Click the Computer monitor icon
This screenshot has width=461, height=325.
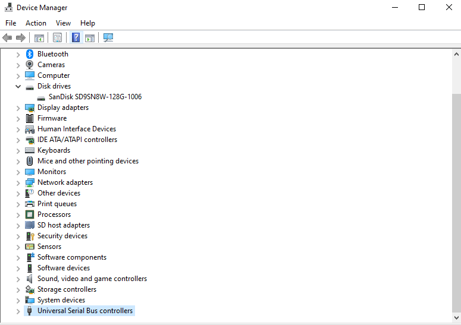click(30, 75)
